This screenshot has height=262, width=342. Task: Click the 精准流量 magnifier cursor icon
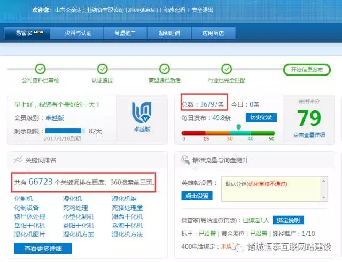(186, 160)
